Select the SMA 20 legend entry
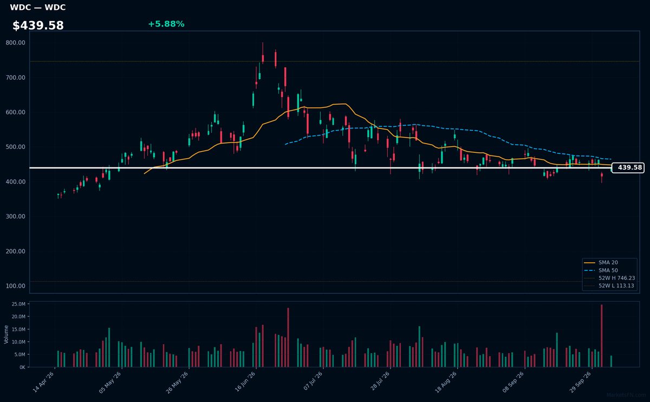650x402 pixels. pos(609,262)
